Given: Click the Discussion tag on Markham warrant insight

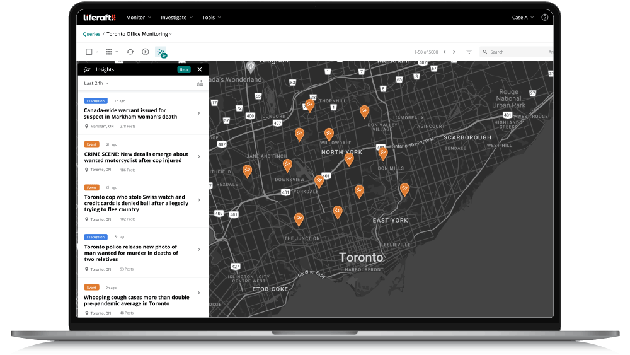Looking at the screenshot, I should pos(96,101).
